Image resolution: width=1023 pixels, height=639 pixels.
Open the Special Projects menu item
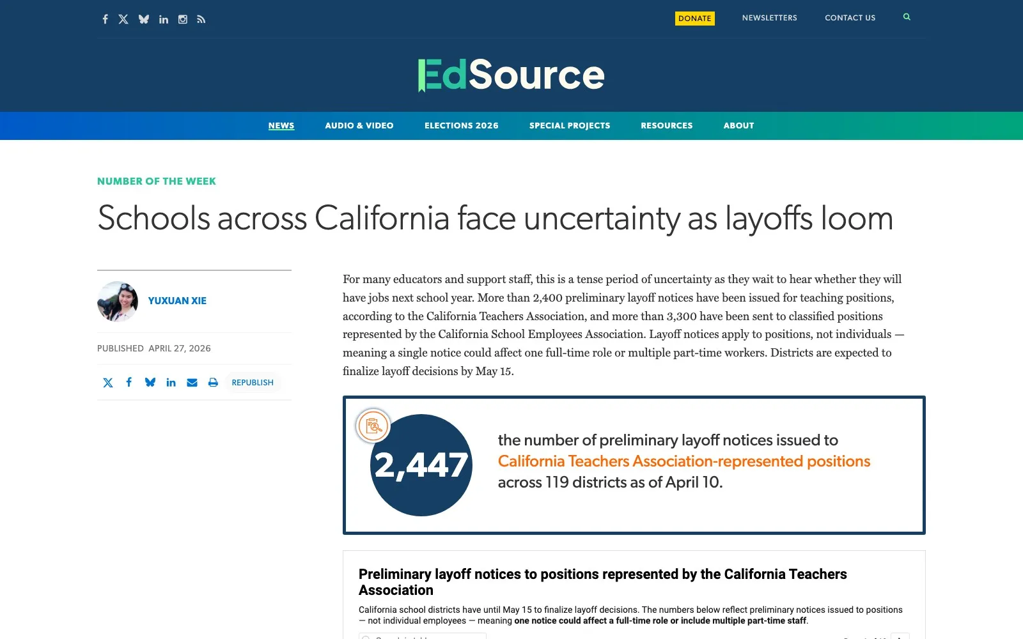coord(570,126)
